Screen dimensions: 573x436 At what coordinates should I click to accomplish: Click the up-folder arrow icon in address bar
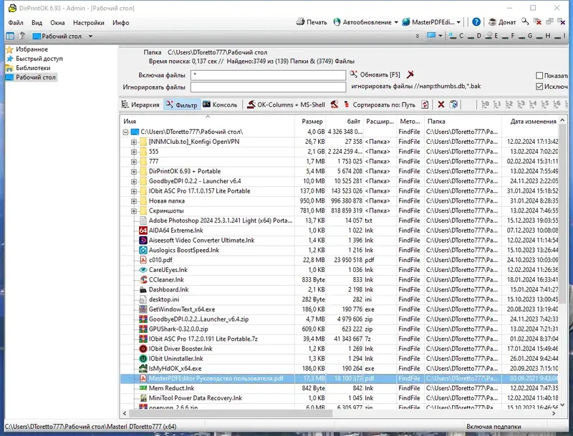coord(22,36)
